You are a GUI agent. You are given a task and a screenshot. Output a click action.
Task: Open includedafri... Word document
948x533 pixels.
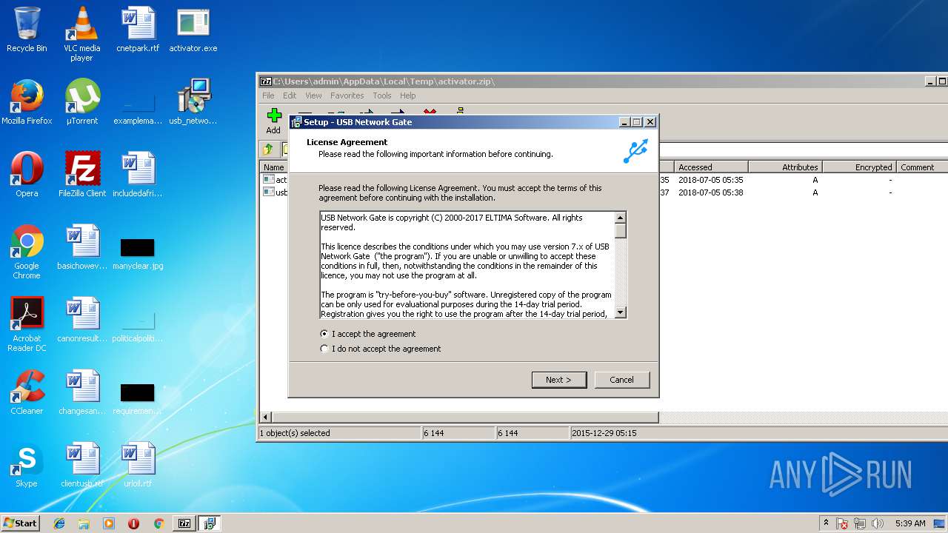[x=138, y=175]
